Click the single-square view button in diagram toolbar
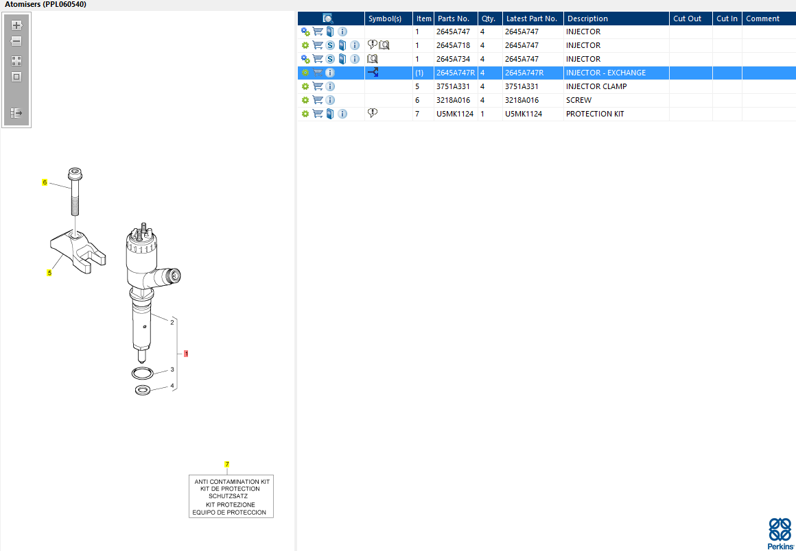 [x=16, y=77]
